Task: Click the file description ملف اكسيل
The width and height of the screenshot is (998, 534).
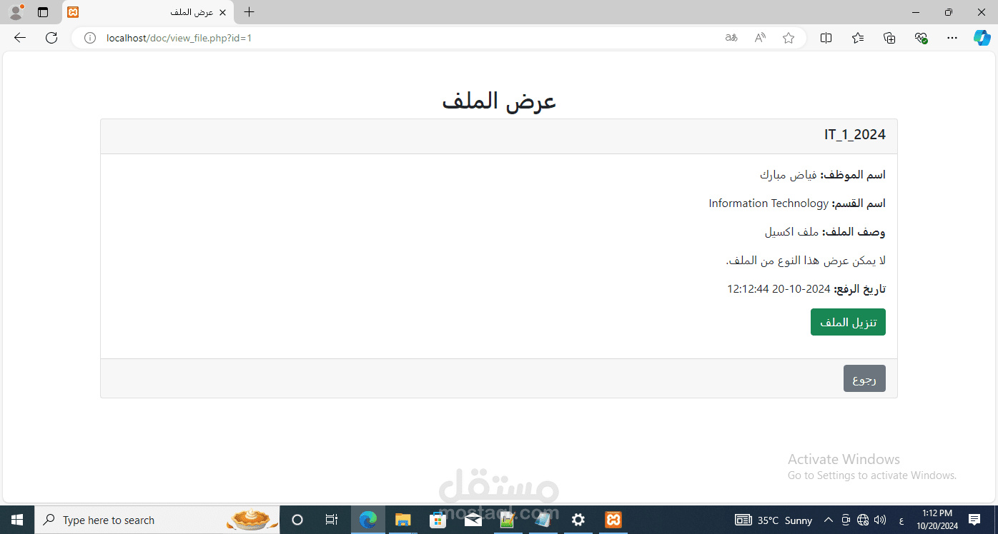Action: click(x=791, y=232)
